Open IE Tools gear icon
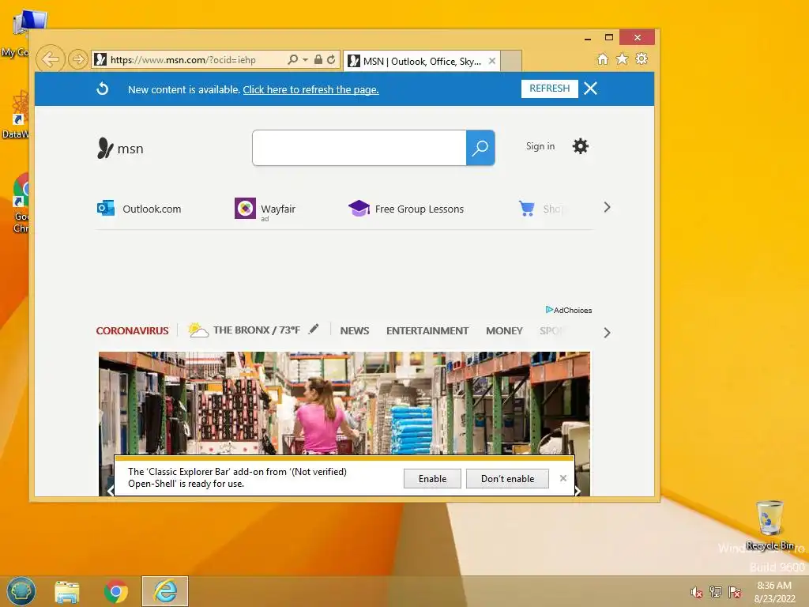The image size is (809, 607). tap(642, 58)
